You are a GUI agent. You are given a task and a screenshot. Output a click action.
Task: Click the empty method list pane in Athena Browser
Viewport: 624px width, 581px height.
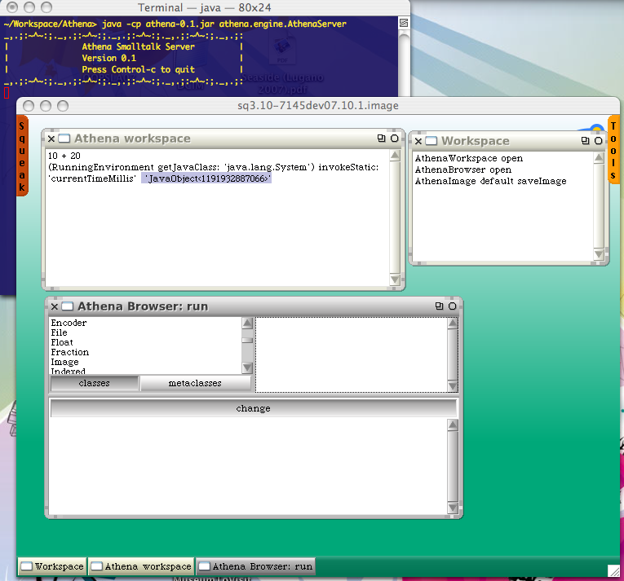352,354
